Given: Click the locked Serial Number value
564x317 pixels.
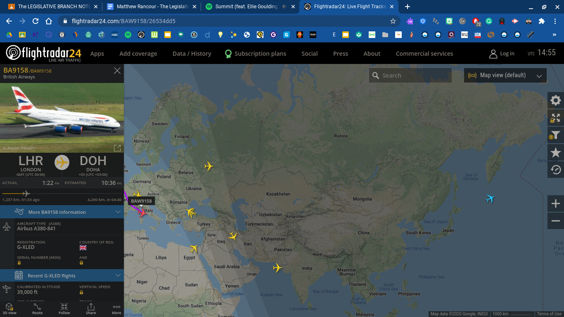Looking at the screenshot, I should 19,263.
